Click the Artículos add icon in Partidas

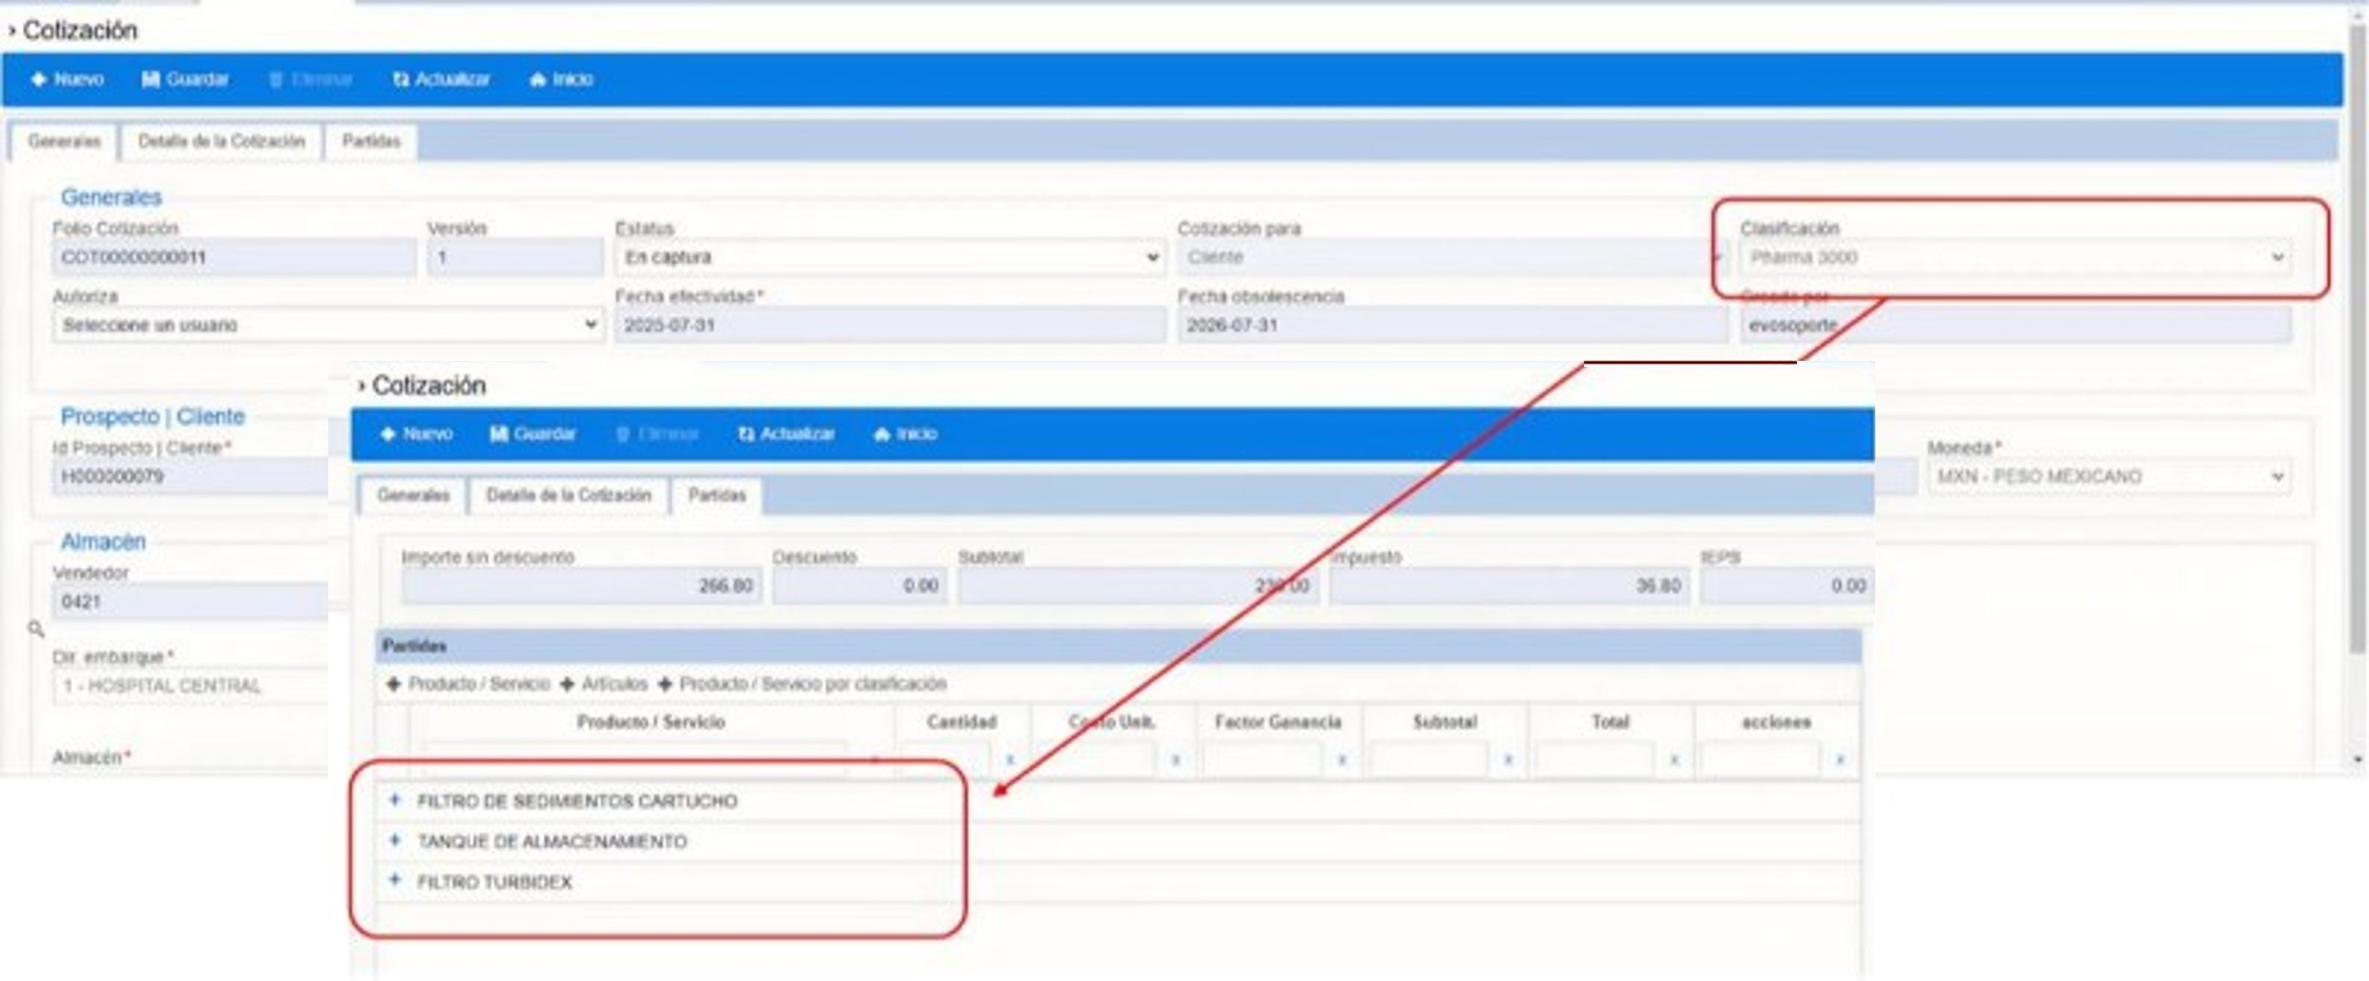568,683
